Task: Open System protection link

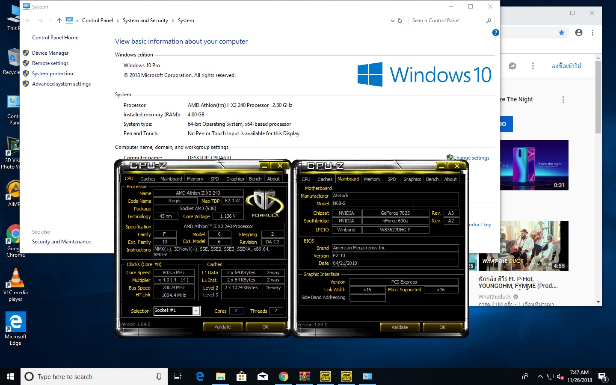Action: click(x=52, y=74)
